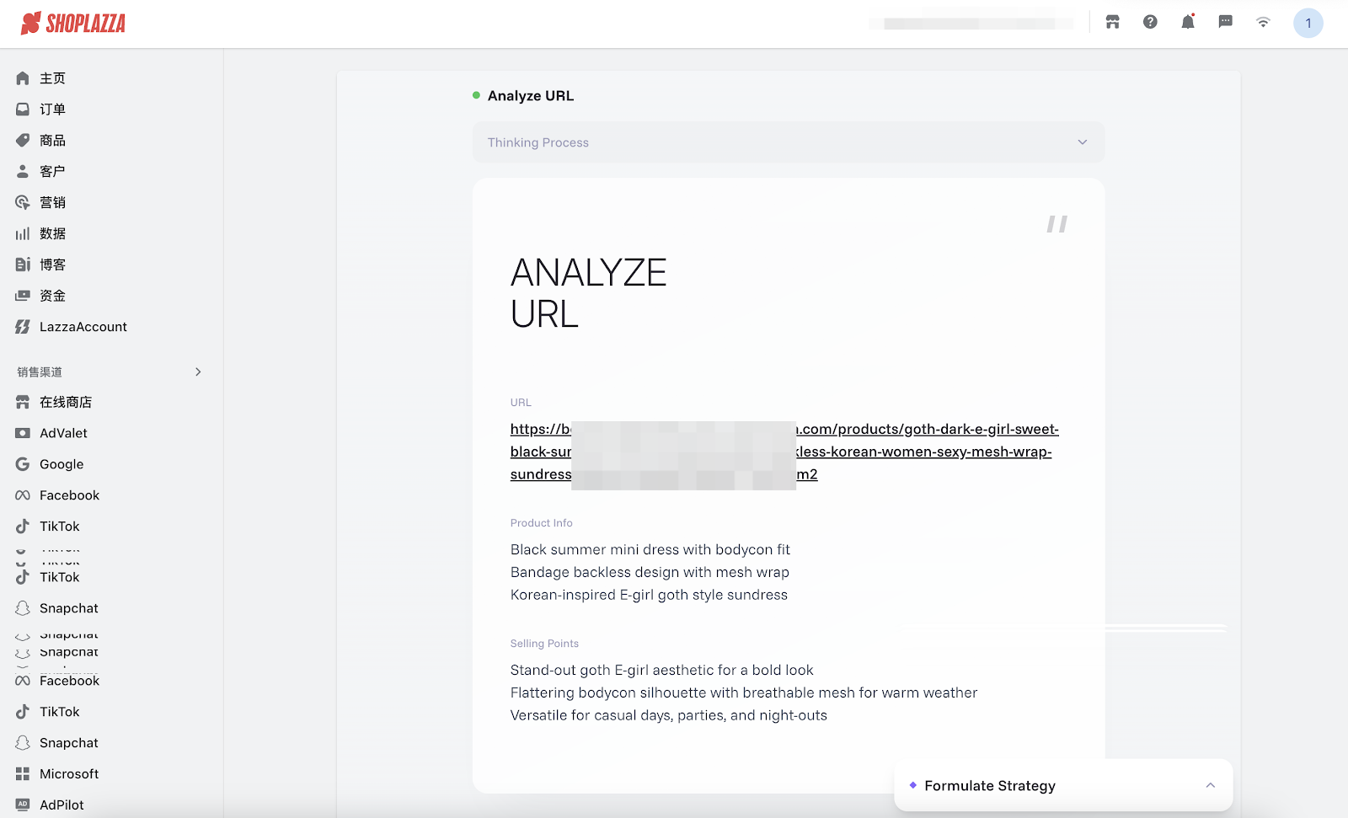Screen dimensions: 1348x818
Task: Open 在线商店 in sales channels
Action: click(66, 403)
